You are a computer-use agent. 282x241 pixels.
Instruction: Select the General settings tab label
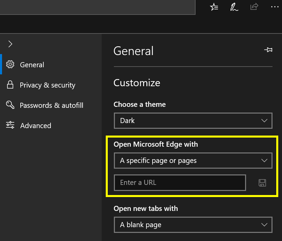32,65
